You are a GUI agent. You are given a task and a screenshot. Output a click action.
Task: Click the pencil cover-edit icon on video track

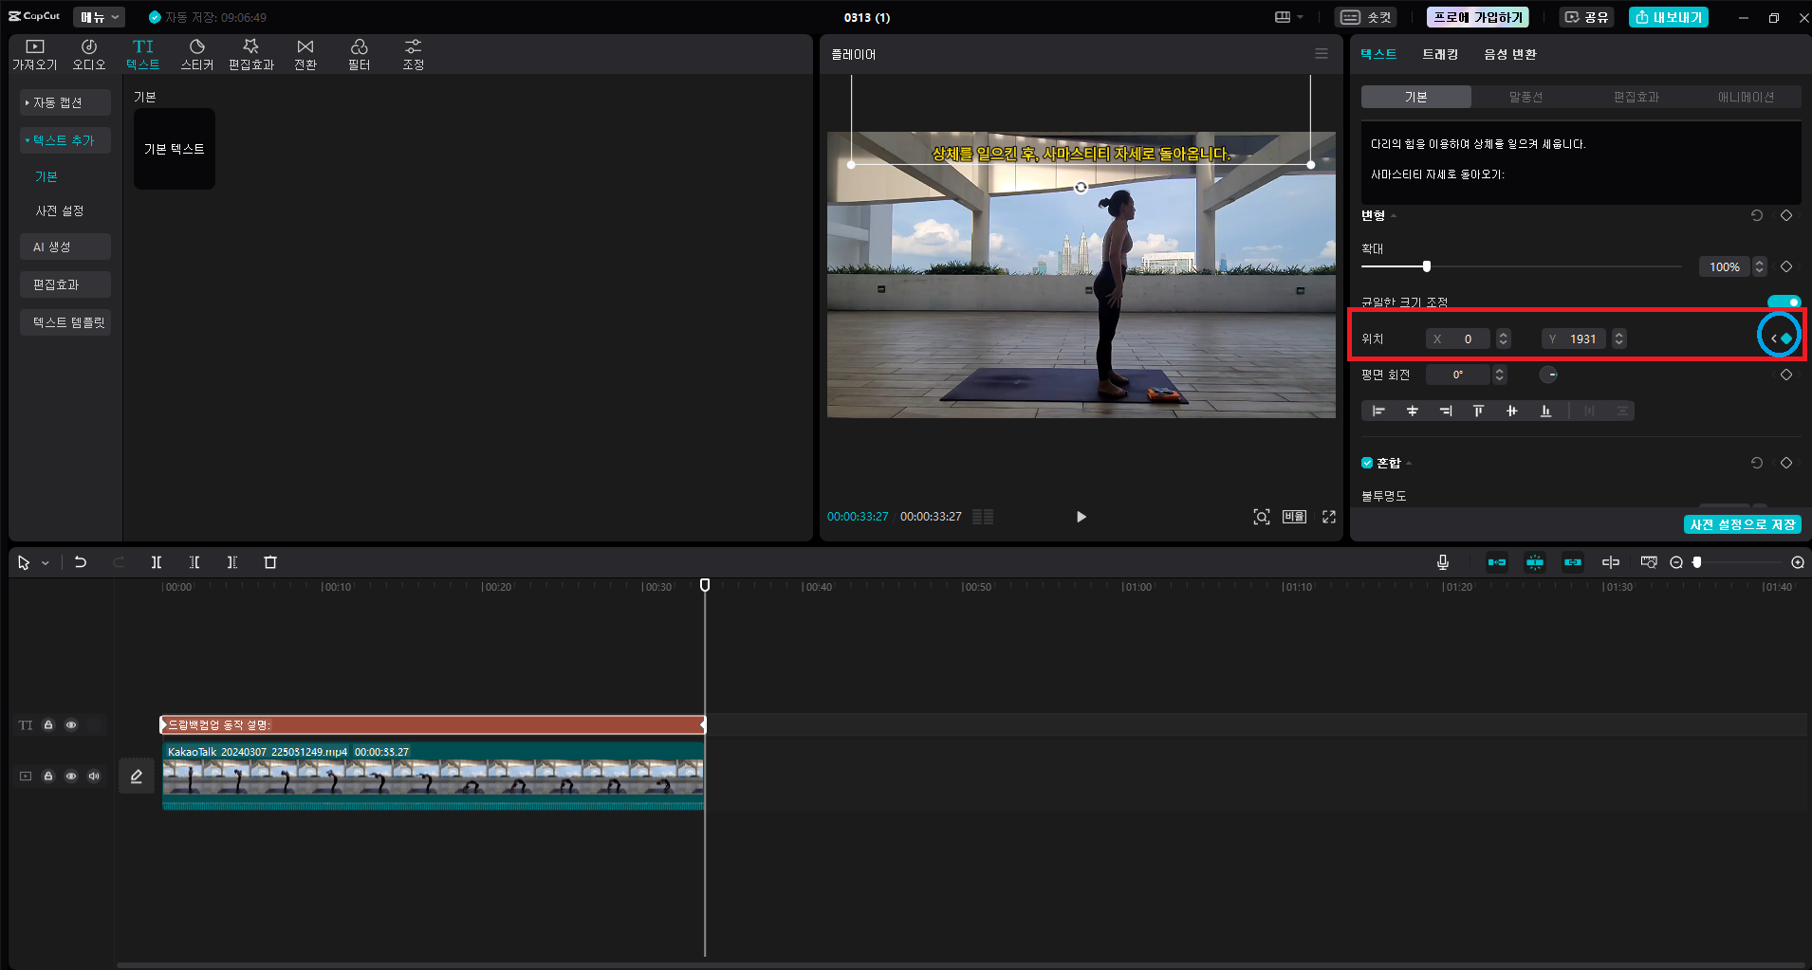pos(137,776)
